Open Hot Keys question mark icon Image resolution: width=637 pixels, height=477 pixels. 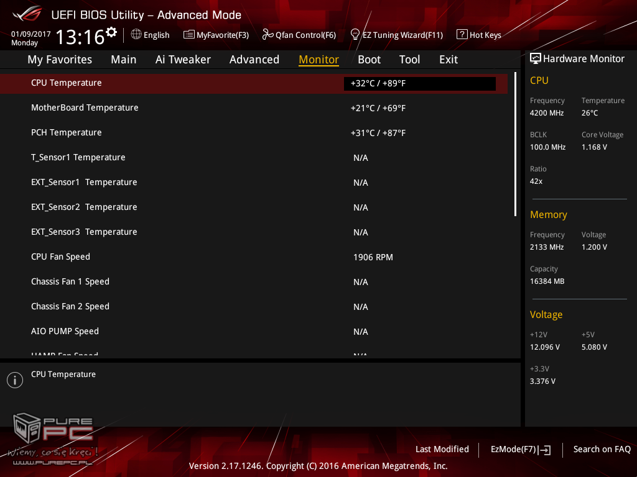coord(462,35)
